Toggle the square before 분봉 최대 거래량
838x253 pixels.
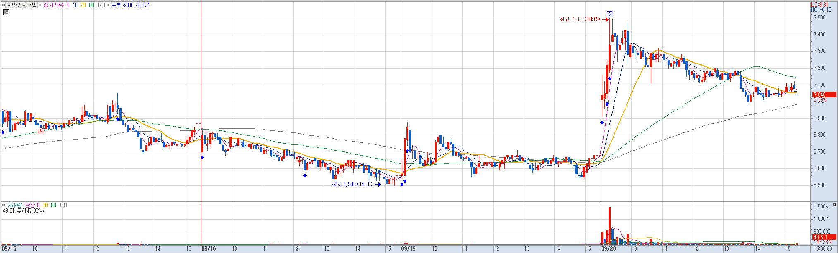108,5
